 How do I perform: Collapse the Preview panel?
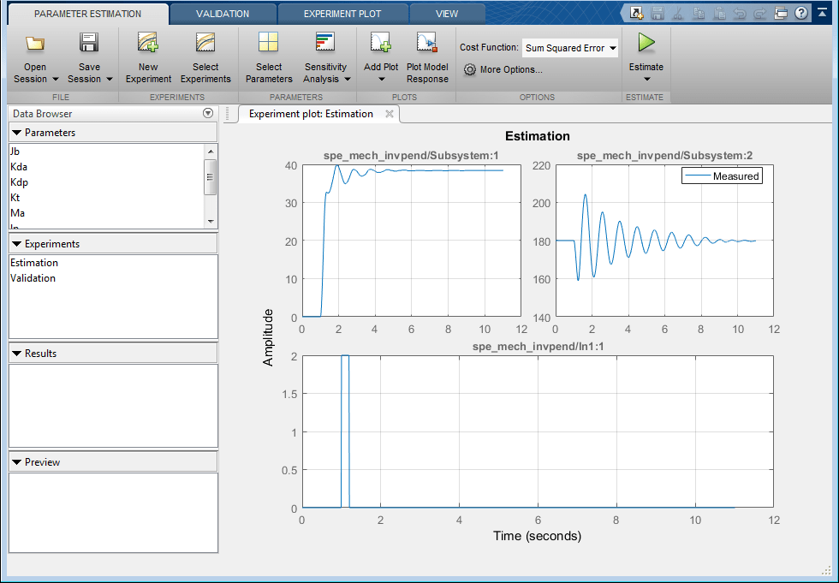(x=16, y=462)
